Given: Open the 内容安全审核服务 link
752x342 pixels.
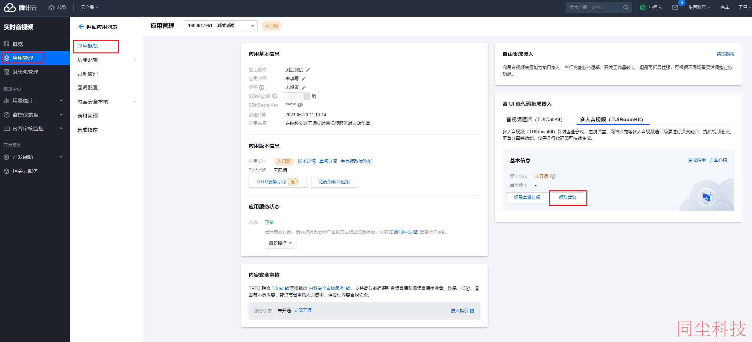Looking at the screenshot, I should pyautogui.click(x=326, y=288).
